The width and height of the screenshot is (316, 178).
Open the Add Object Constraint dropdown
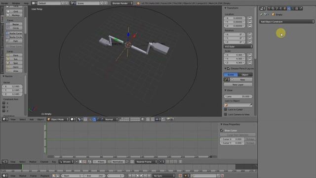pyautogui.click(x=286, y=22)
